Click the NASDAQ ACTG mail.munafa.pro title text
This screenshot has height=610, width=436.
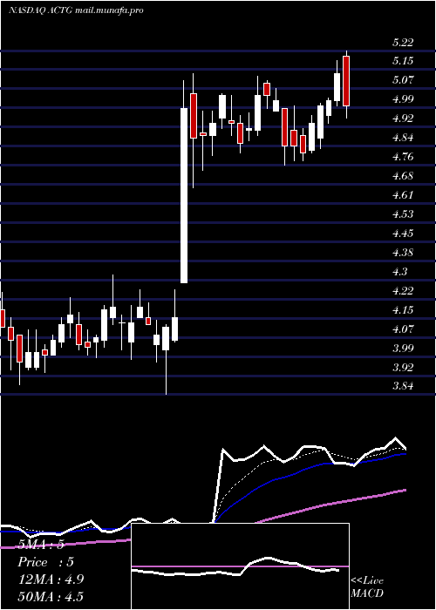(x=76, y=10)
